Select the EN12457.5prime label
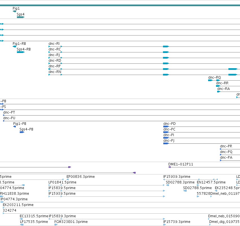 [x=211, y=182]
